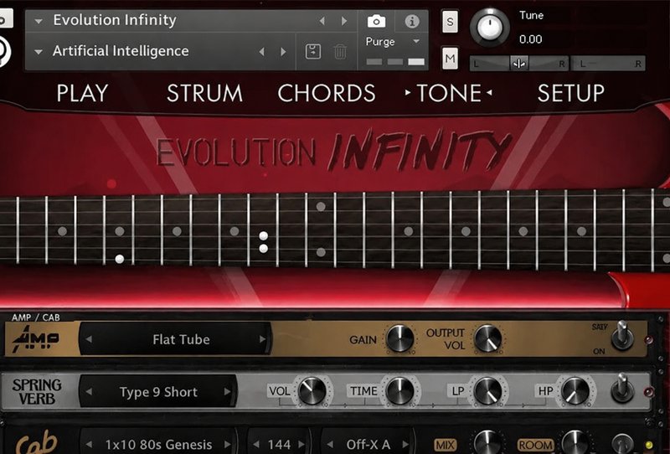Click the Cab ROOM knob
The height and width of the screenshot is (454, 670).
(575, 443)
